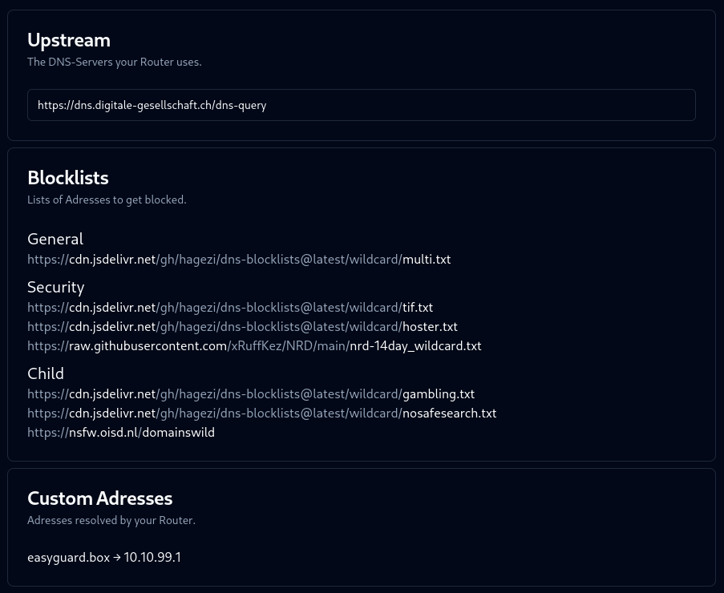Open the hoster.txt blocklist link
724x593 pixels.
[242, 327]
